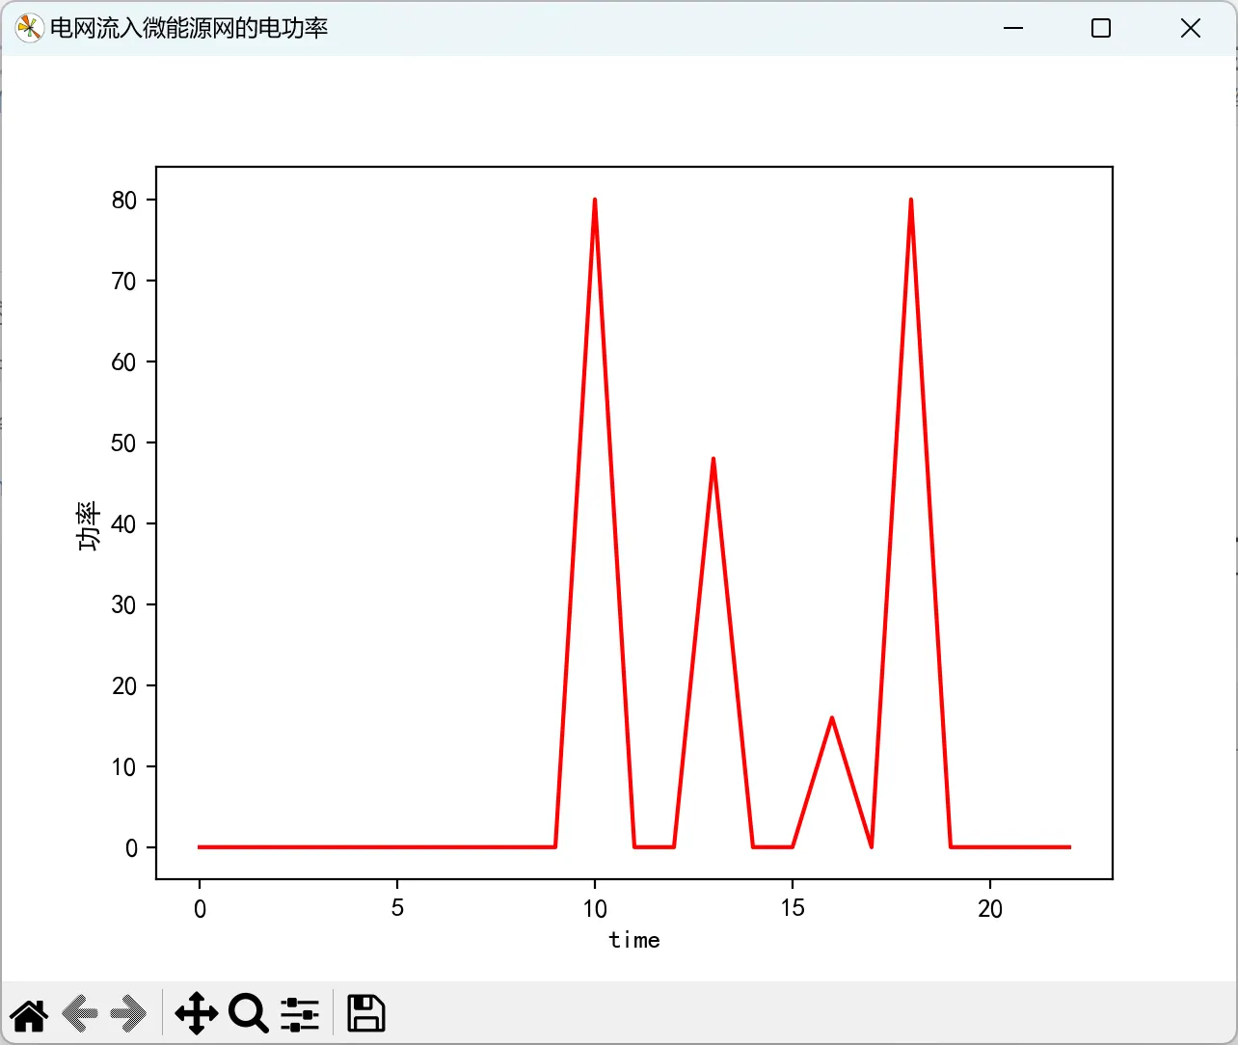Reset the plot to the original home view

(x=29, y=1014)
